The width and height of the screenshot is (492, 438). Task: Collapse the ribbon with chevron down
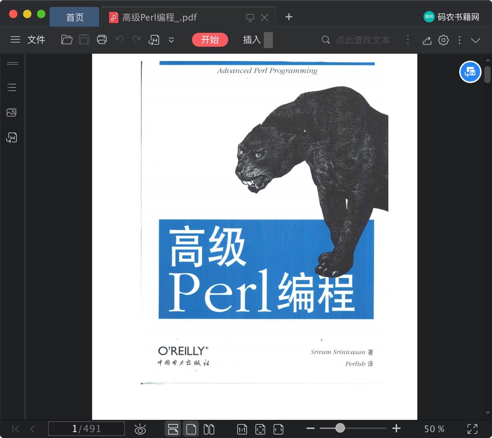pyautogui.click(x=476, y=40)
